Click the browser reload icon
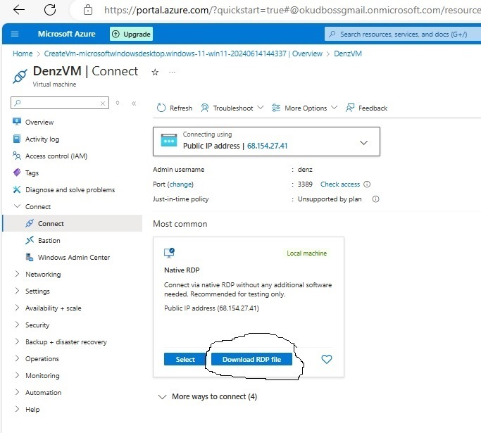The image size is (481, 433). pyautogui.click(x=50, y=10)
